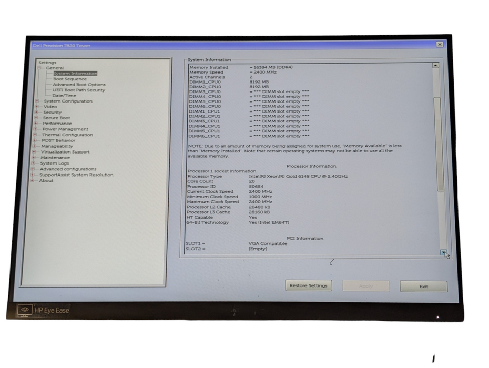Open Date/Time settings
Image resolution: width=489 pixels, height=368 pixels.
(x=64, y=96)
